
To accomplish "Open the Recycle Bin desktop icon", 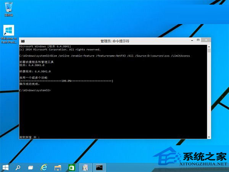I will pos(9,9).
